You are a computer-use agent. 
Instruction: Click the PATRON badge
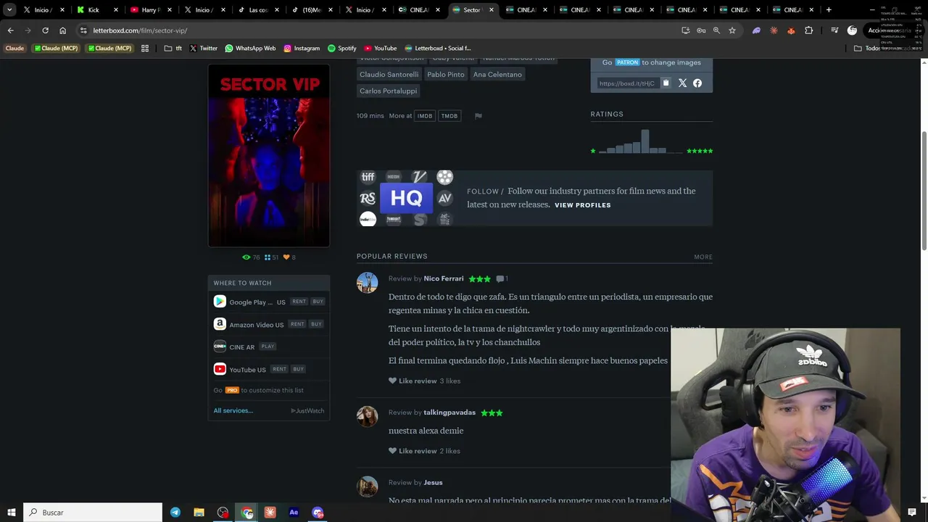627,62
